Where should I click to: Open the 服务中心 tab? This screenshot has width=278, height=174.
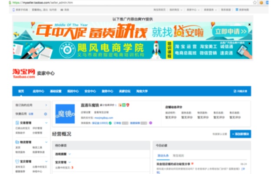tap(107, 91)
